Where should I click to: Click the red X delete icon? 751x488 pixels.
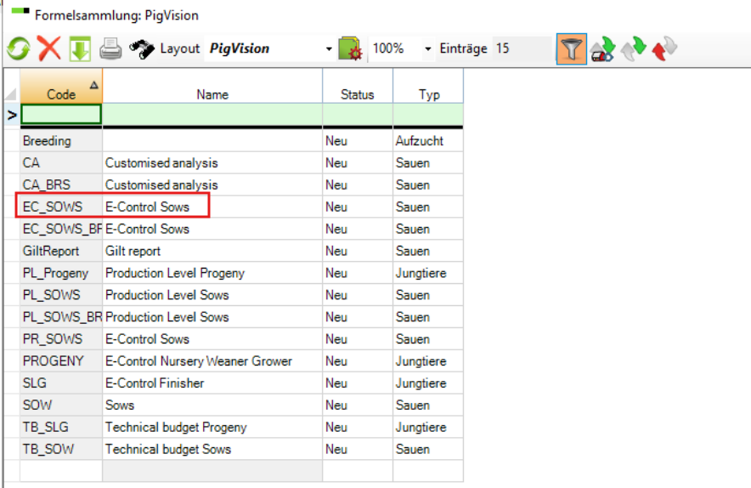pyautogui.click(x=49, y=48)
